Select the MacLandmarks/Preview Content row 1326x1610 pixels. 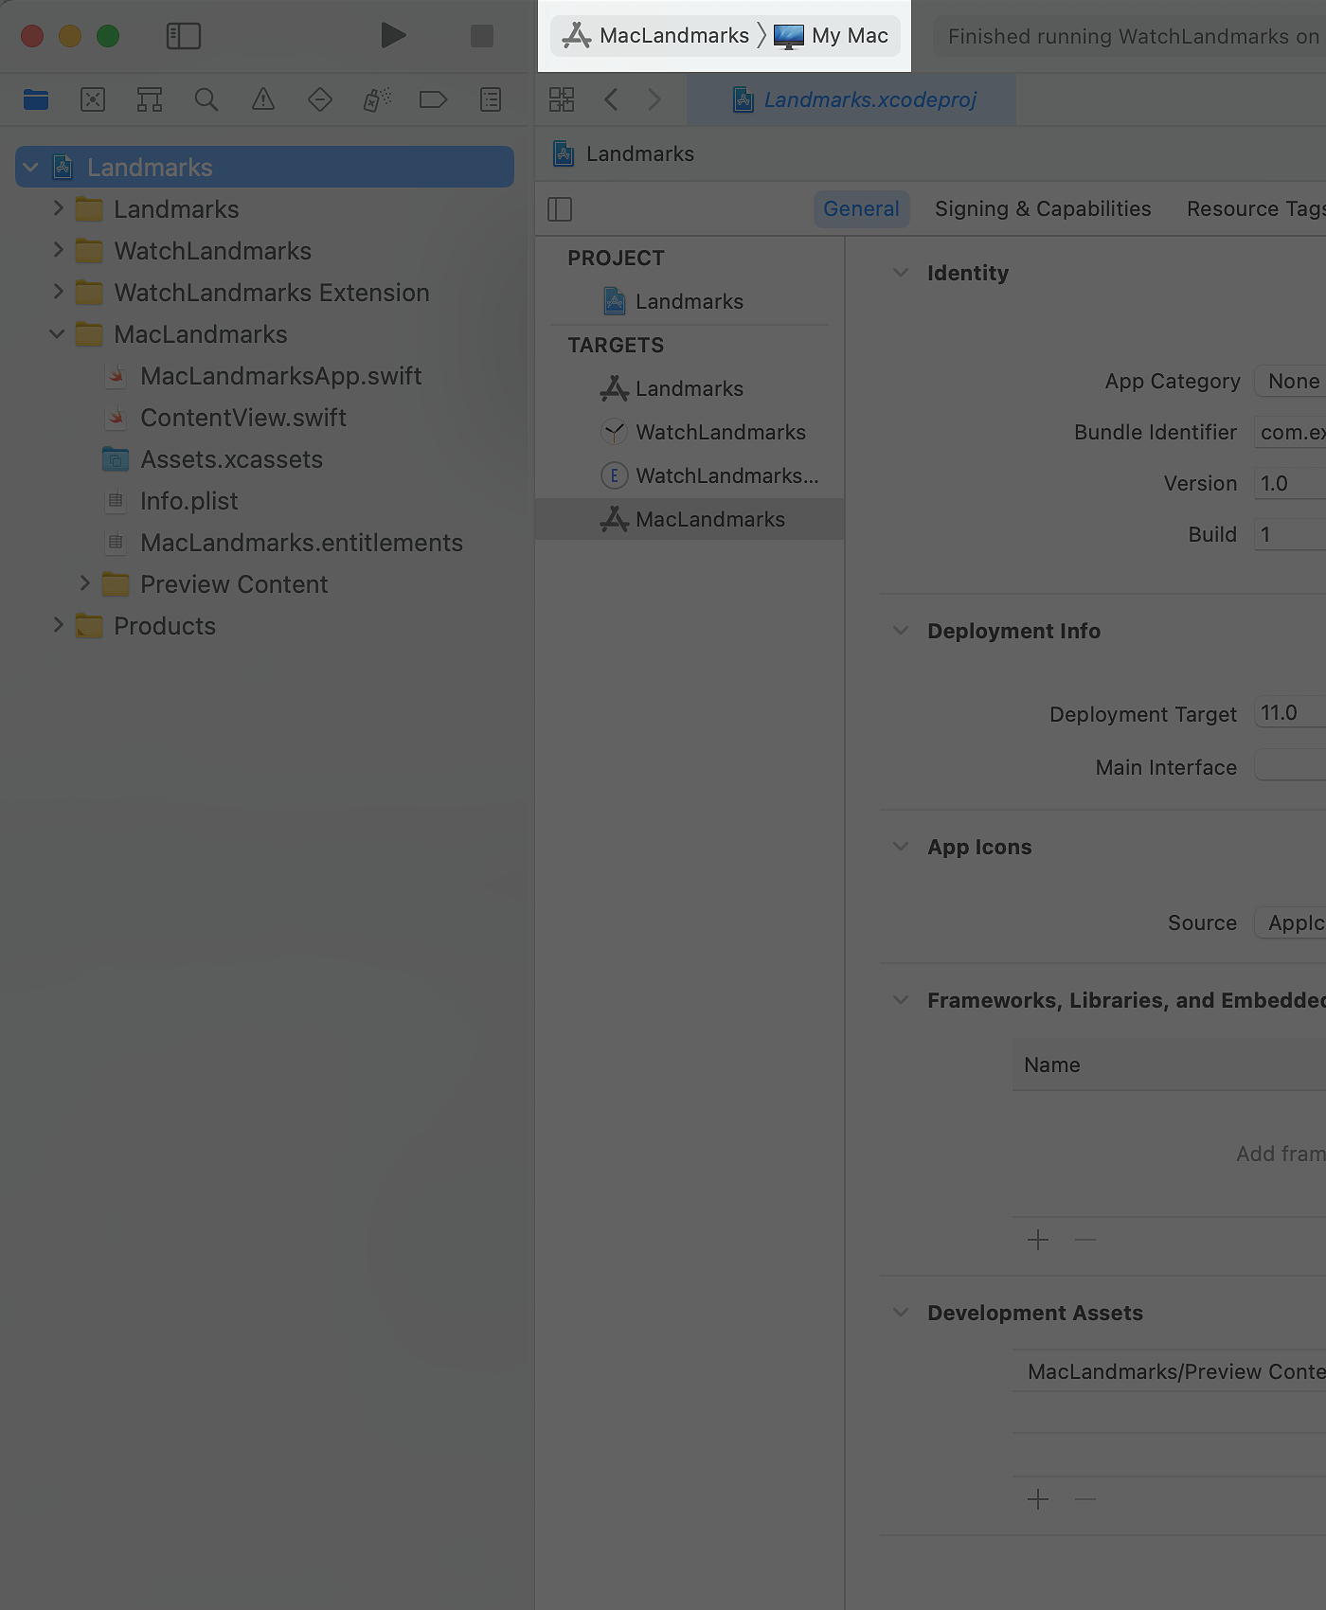(x=1170, y=1371)
